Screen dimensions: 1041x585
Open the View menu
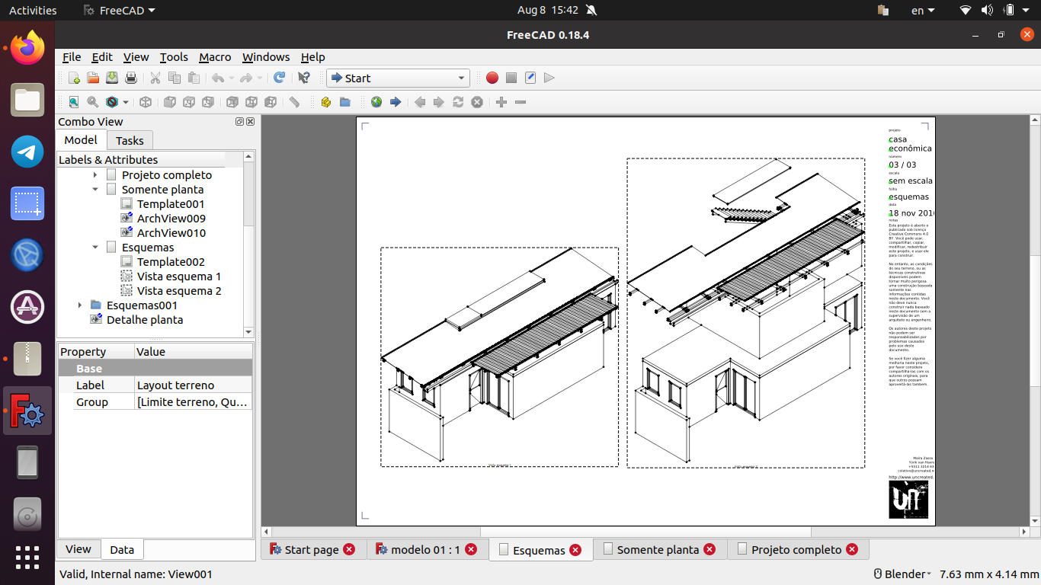[x=136, y=57]
